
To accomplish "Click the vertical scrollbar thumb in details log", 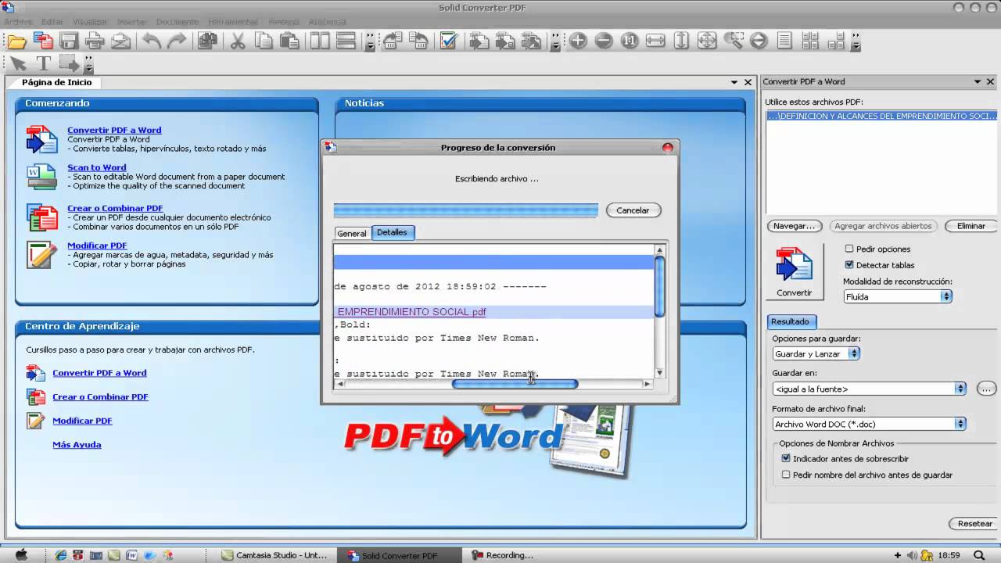I will click(659, 286).
